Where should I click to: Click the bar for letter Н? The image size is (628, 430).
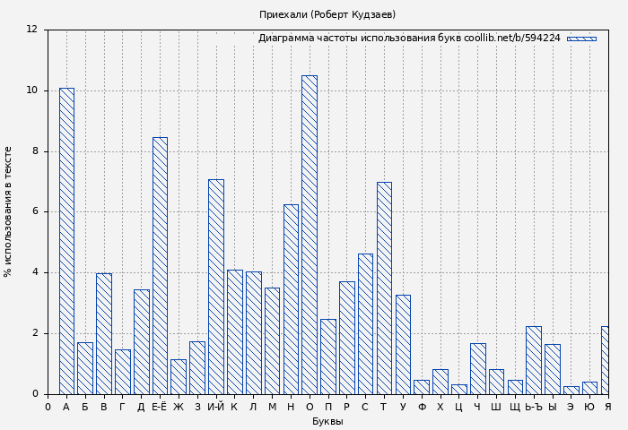291,299
